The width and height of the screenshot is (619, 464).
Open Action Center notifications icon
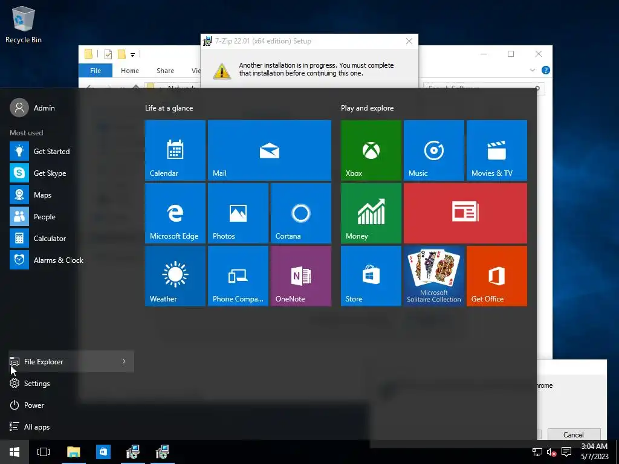tap(566, 452)
